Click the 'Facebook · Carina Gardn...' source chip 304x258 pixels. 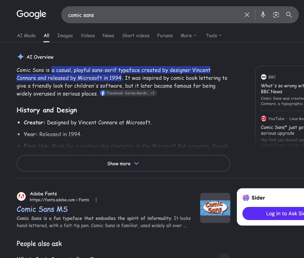point(128,93)
